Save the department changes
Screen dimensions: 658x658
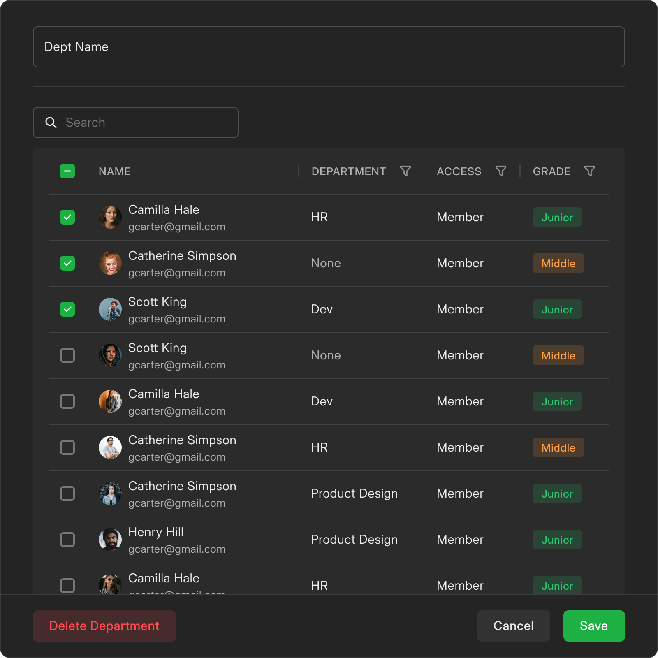(594, 626)
